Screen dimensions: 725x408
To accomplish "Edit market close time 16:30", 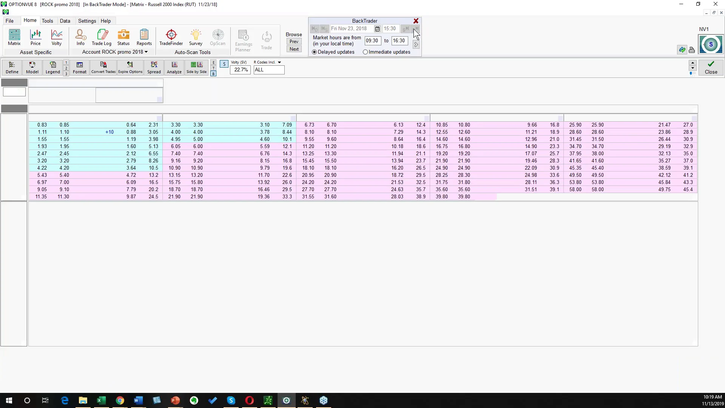I will (400, 41).
